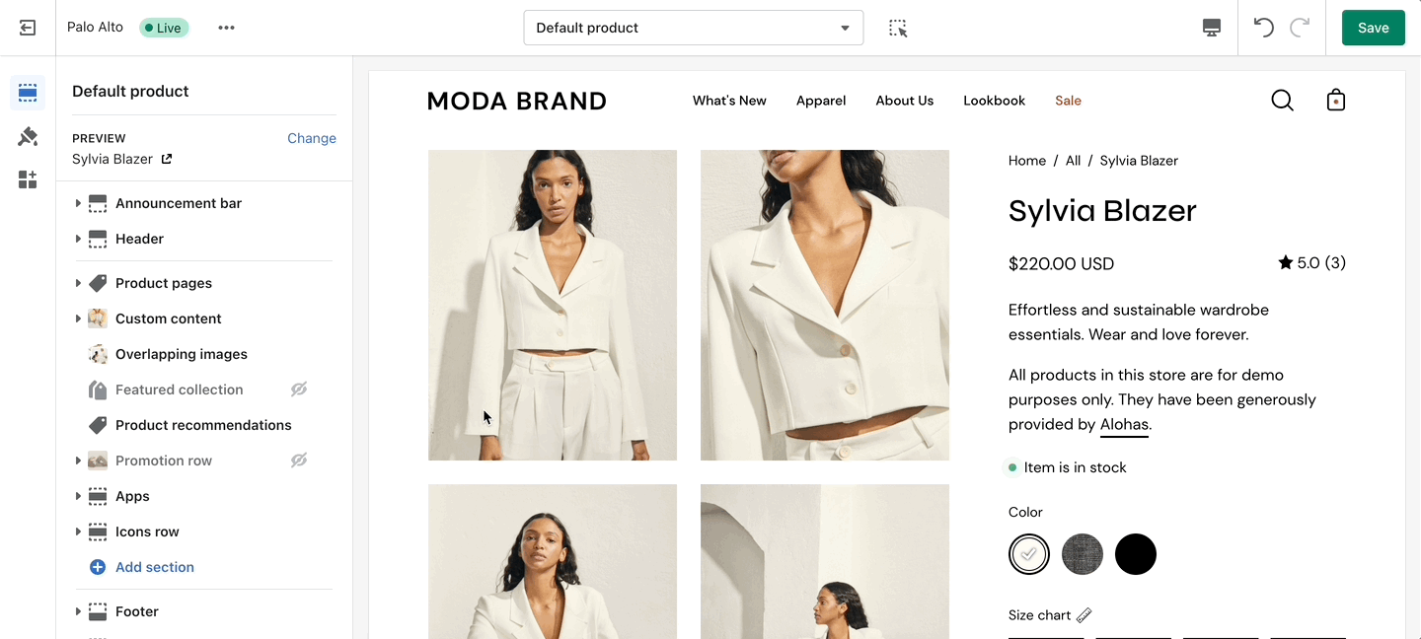Open the Default product template dropdown

point(693,28)
